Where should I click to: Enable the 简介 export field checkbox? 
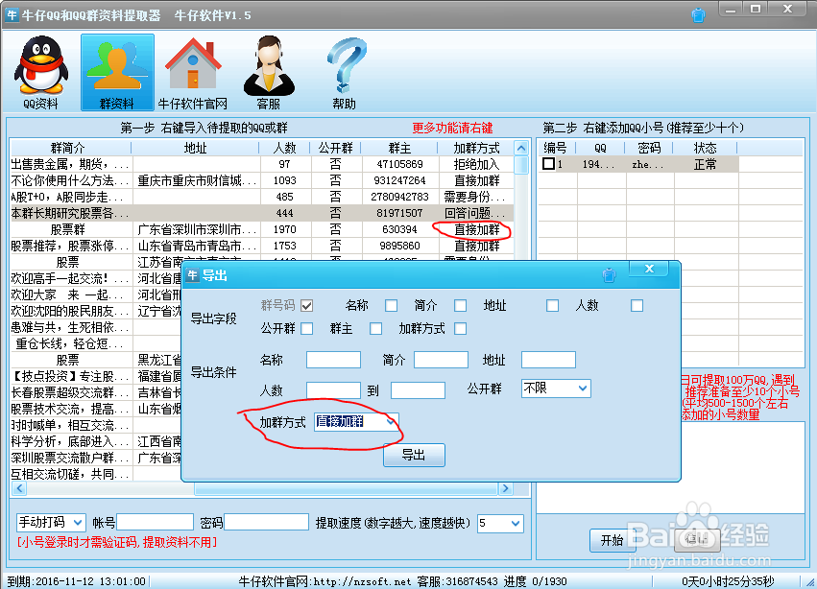pos(460,306)
